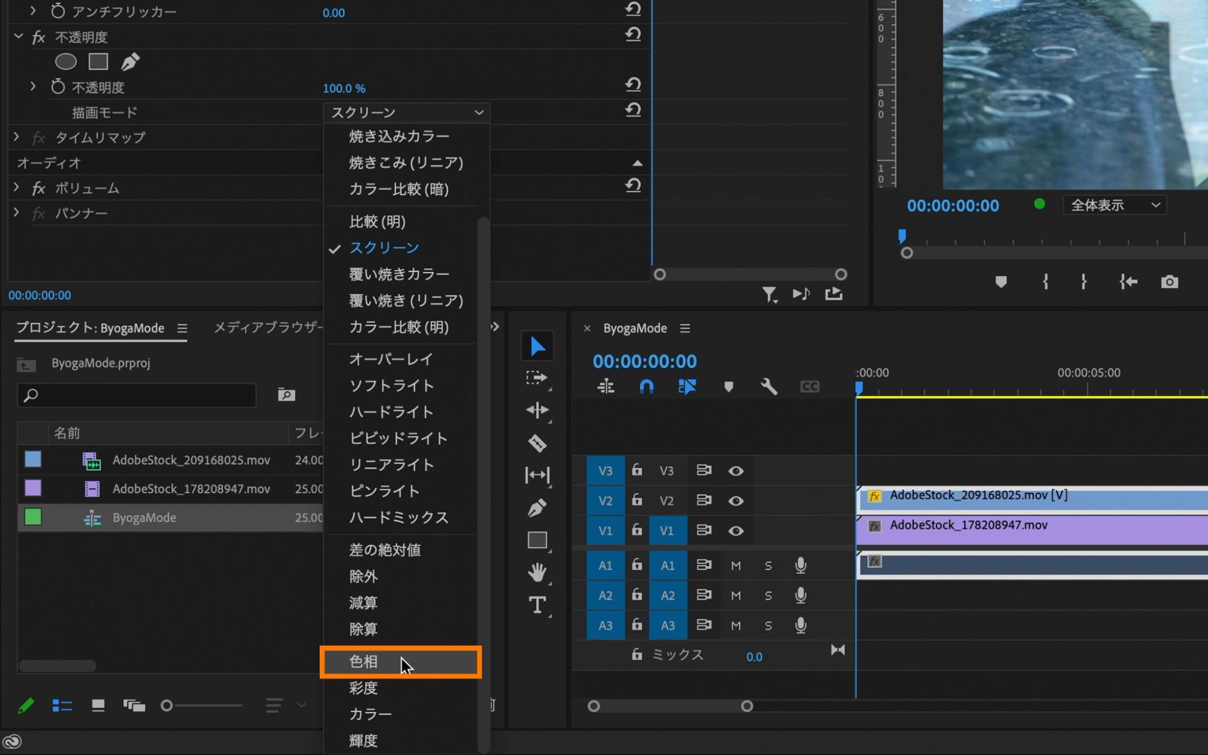Toggle lock on the V3 track
This screenshot has width=1208, height=755.
point(637,471)
